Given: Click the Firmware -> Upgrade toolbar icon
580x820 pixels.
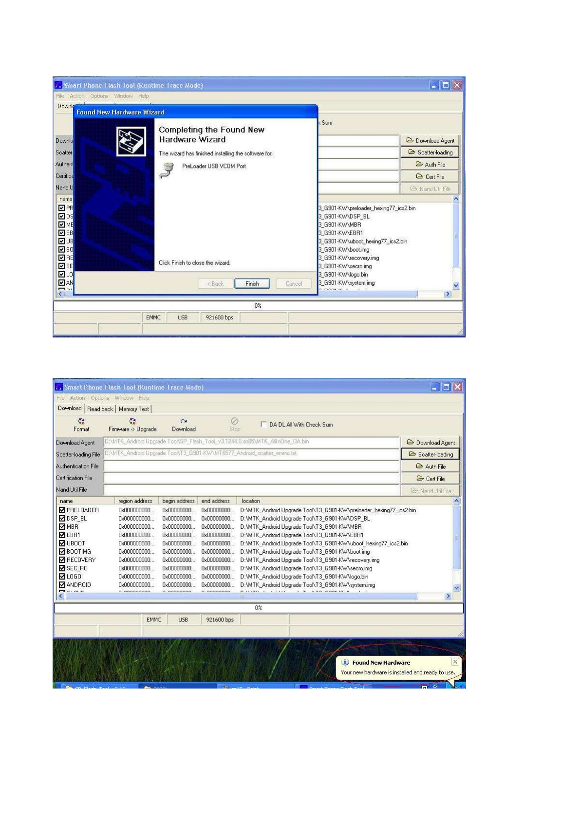Looking at the screenshot, I should pos(132,421).
